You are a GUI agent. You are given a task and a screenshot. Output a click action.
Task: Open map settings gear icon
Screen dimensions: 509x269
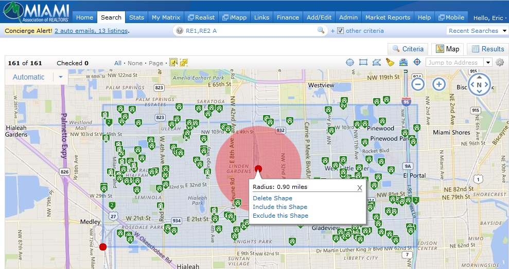click(500, 62)
